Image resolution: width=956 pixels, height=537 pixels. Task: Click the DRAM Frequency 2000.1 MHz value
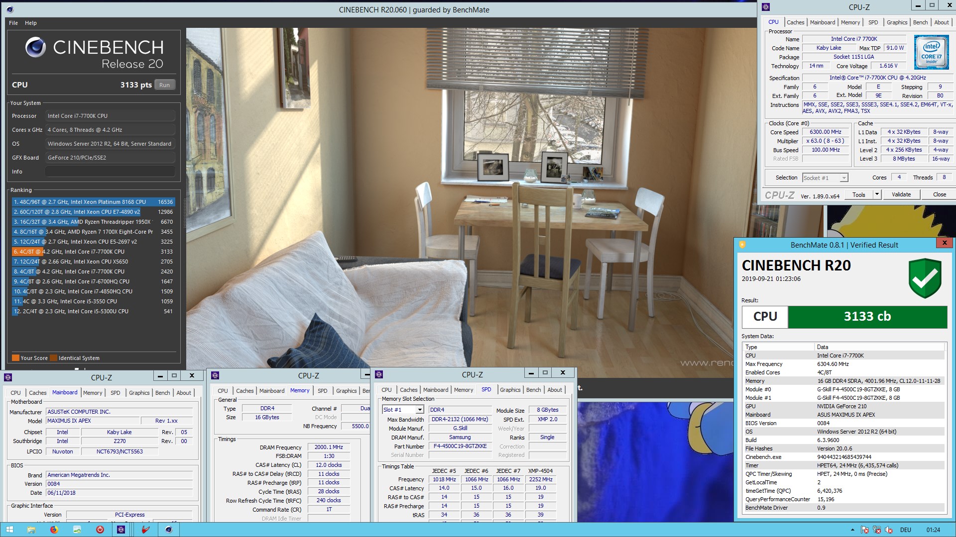pyautogui.click(x=329, y=447)
